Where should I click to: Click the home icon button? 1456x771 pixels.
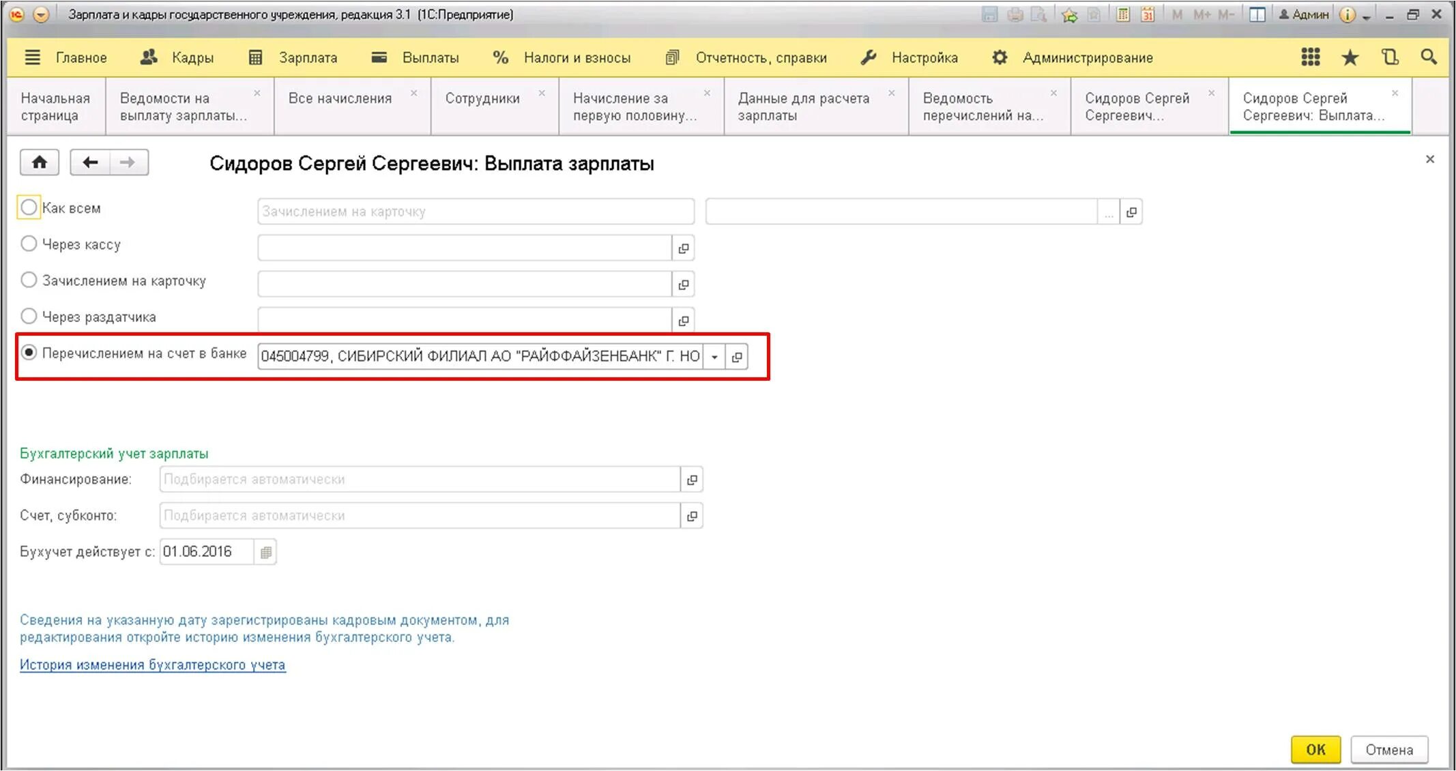point(39,162)
